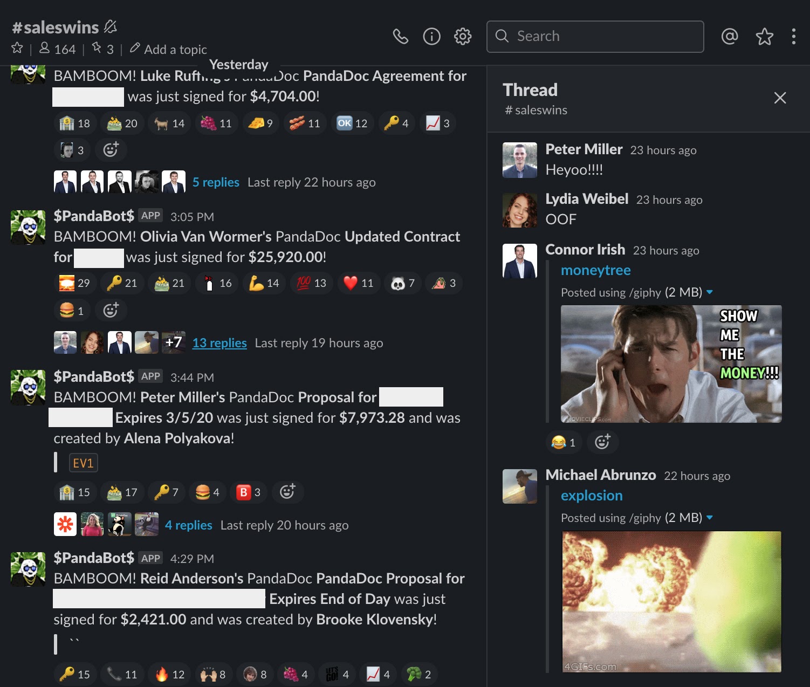The image size is (810, 687).
Task: Show mentions with the @ icon
Action: tap(730, 37)
